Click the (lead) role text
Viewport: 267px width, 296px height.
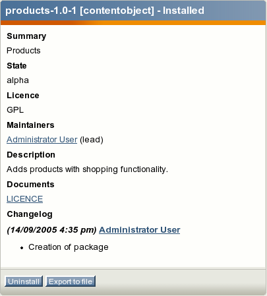click(92, 140)
